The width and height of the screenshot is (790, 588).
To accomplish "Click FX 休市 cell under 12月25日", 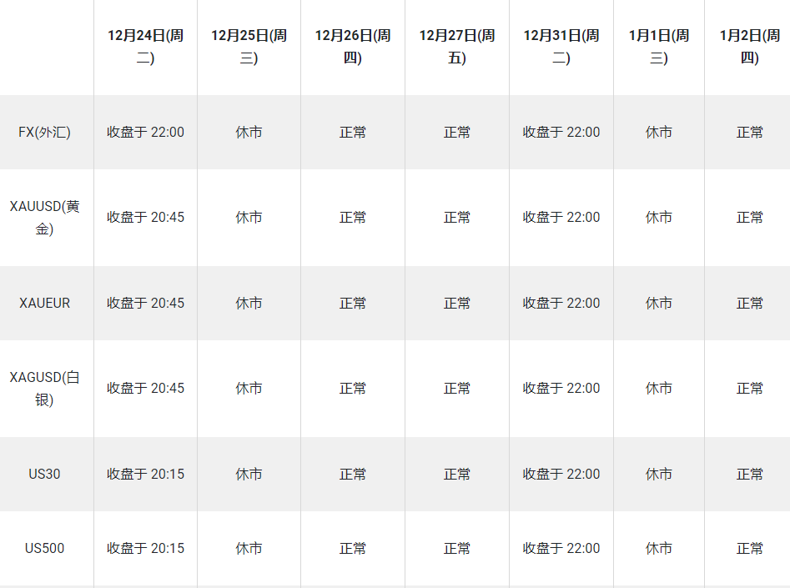I will click(249, 132).
